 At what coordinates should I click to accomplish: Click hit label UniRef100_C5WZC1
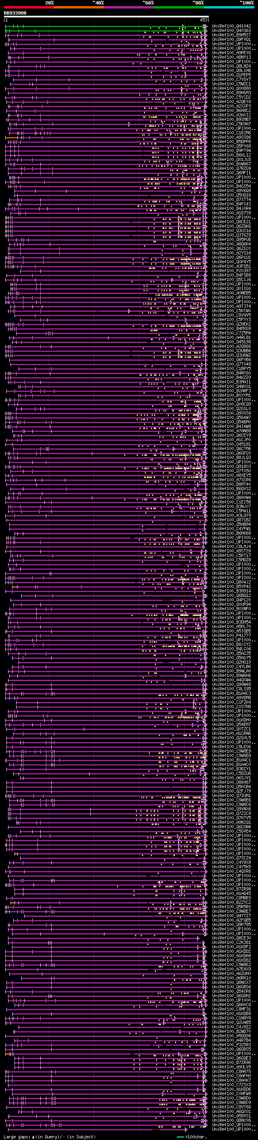point(231,84)
